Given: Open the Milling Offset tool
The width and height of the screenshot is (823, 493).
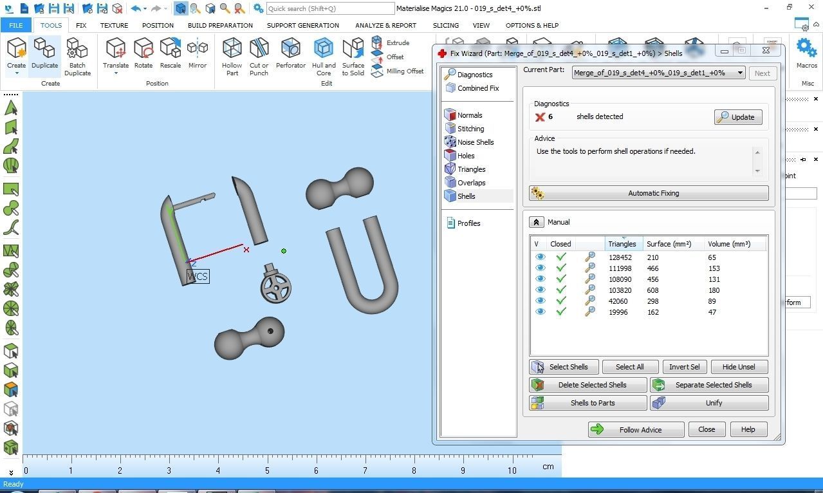Looking at the screenshot, I should pyautogui.click(x=398, y=71).
